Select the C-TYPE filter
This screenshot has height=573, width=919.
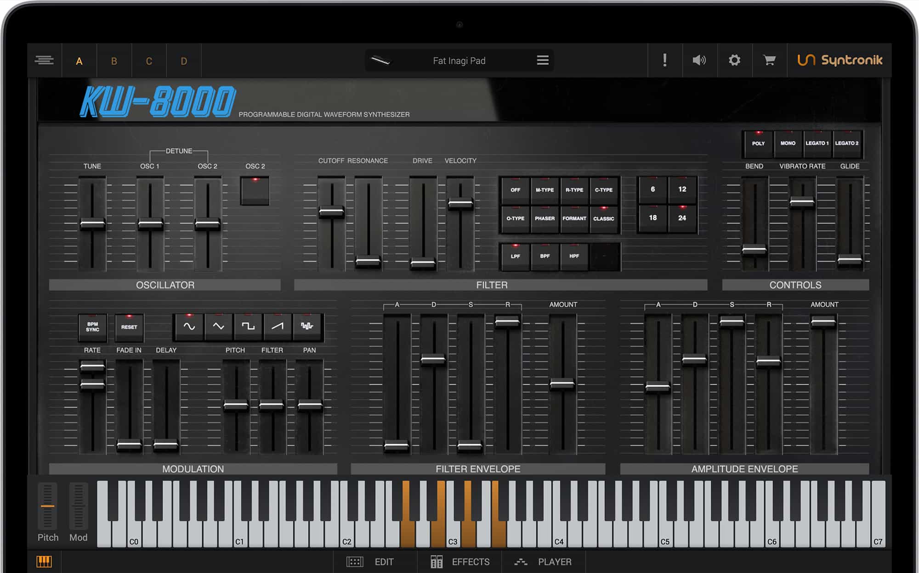tap(603, 190)
